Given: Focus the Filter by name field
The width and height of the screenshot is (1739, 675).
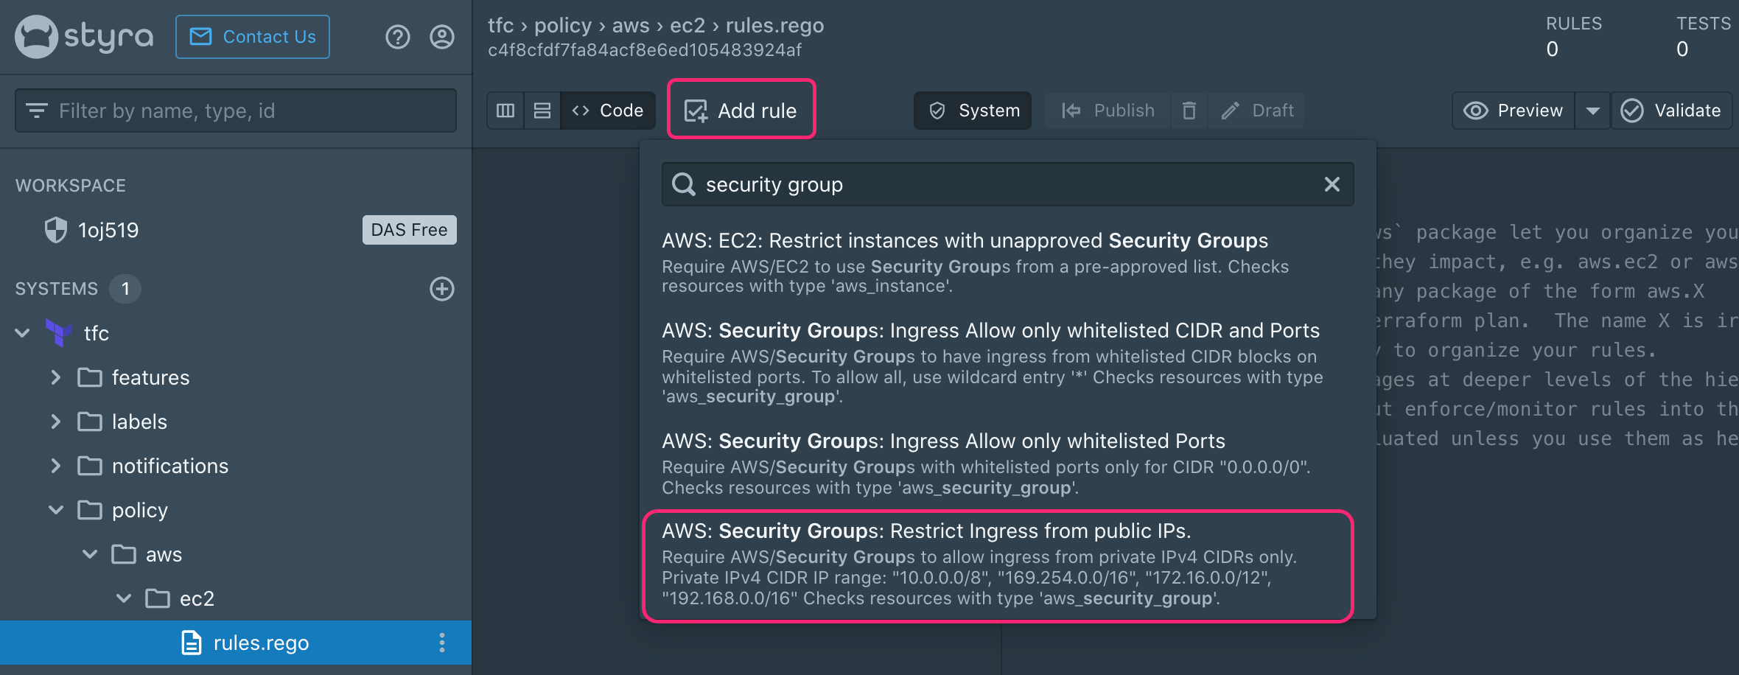Looking at the screenshot, I should tap(236, 111).
